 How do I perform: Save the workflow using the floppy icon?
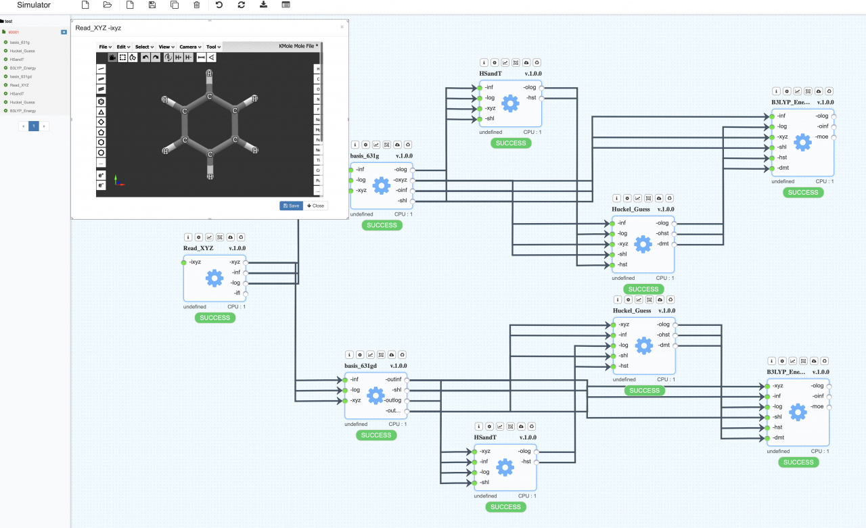point(152,5)
